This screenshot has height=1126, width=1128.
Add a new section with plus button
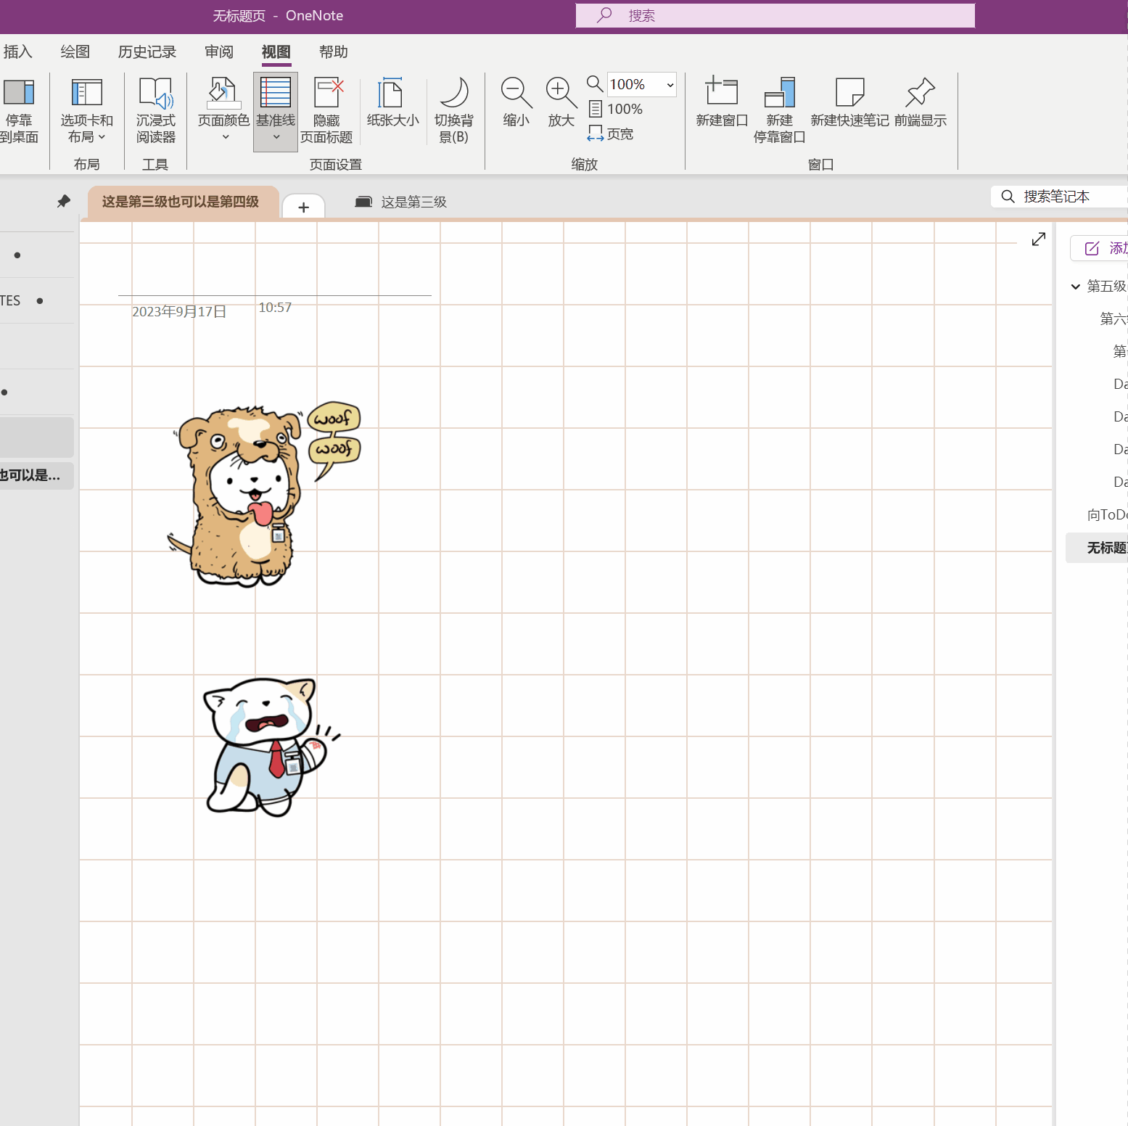303,207
